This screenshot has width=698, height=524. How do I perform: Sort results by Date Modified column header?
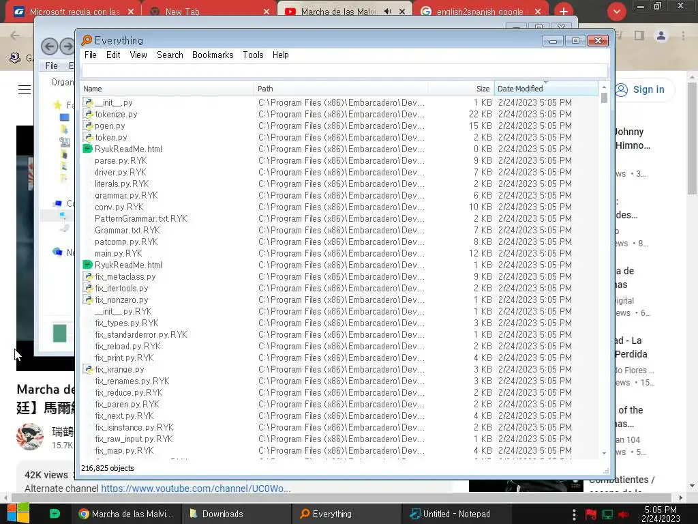[546, 89]
